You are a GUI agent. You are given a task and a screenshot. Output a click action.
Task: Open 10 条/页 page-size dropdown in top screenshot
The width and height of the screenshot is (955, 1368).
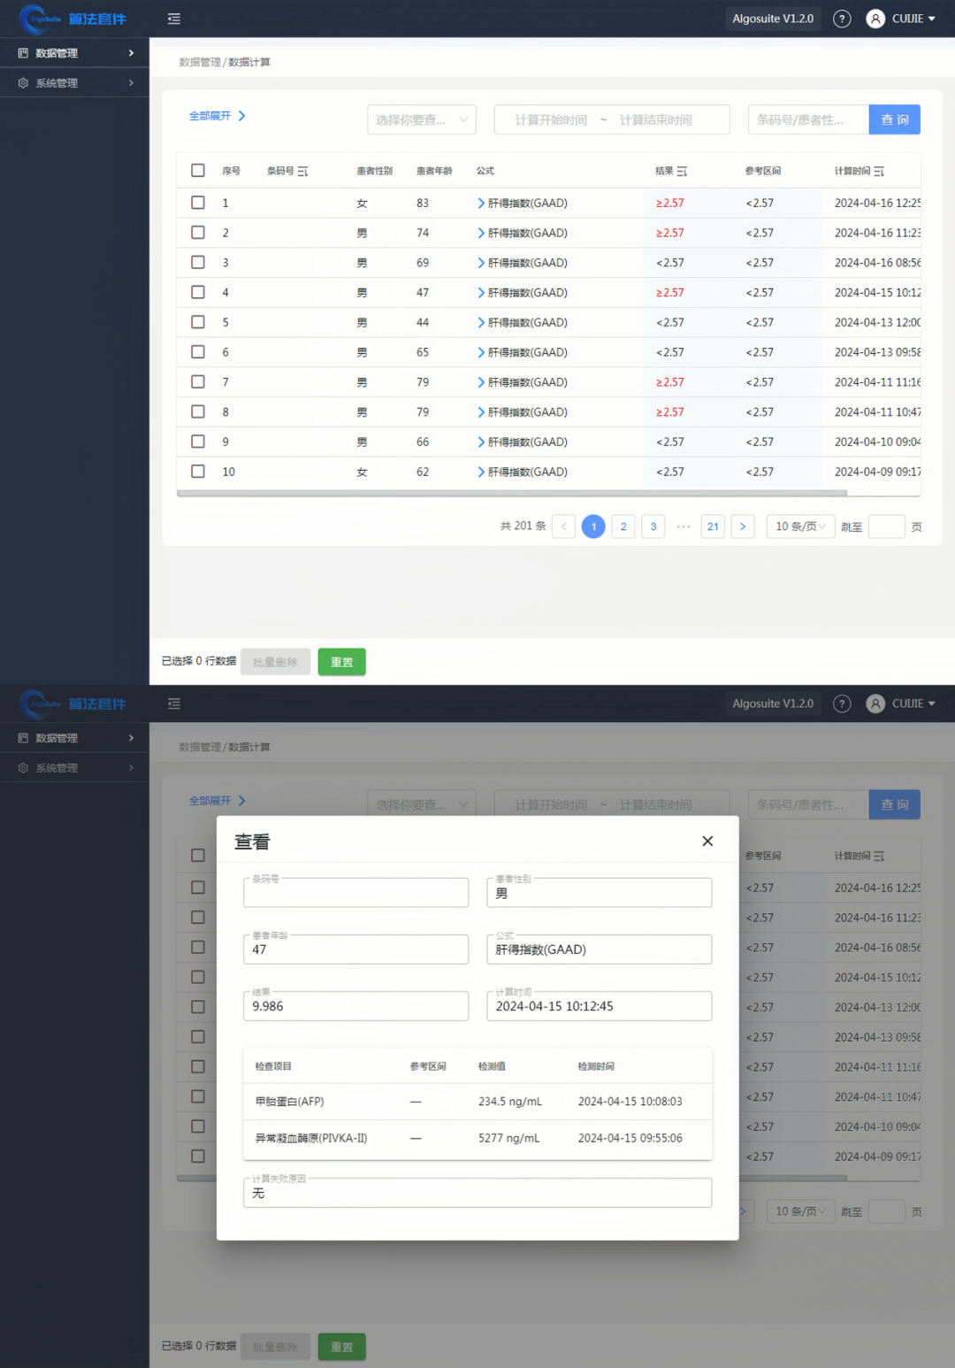click(x=800, y=526)
